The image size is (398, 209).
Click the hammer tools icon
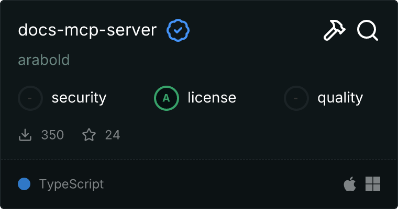click(x=333, y=31)
